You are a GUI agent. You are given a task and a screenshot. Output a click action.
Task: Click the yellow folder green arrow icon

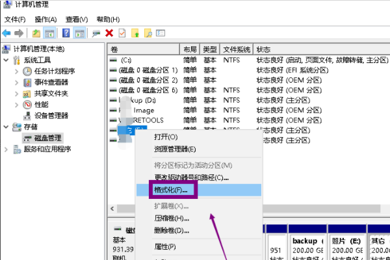point(135,33)
